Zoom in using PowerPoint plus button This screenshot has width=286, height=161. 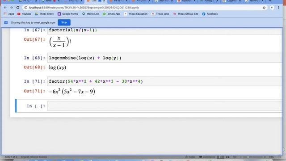[x=265, y=157]
